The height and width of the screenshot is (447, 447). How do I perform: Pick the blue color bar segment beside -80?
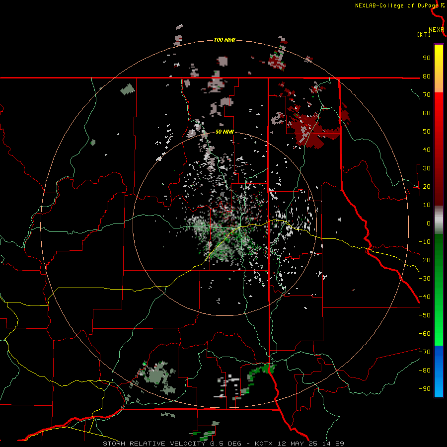tap(439, 367)
